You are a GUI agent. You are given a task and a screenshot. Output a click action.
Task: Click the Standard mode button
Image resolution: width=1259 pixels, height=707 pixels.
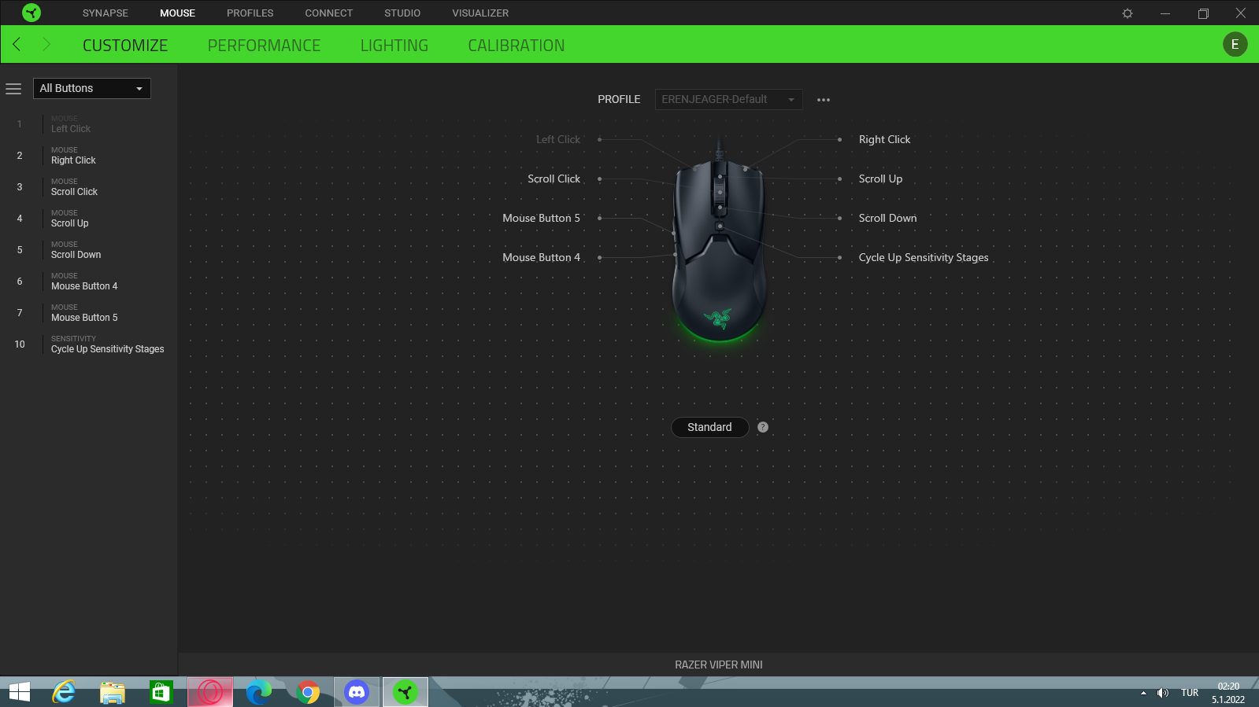[x=709, y=427]
